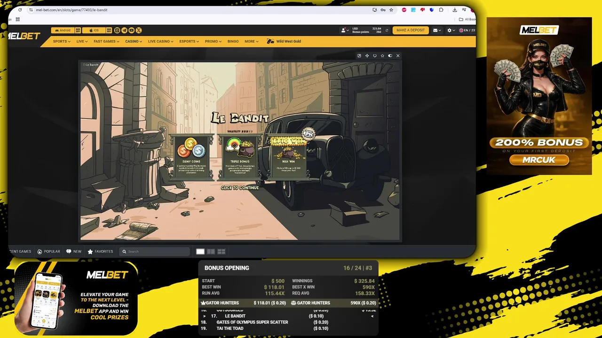
Task: Switch to Popular games tab
Action: pyautogui.click(x=49, y=252)
